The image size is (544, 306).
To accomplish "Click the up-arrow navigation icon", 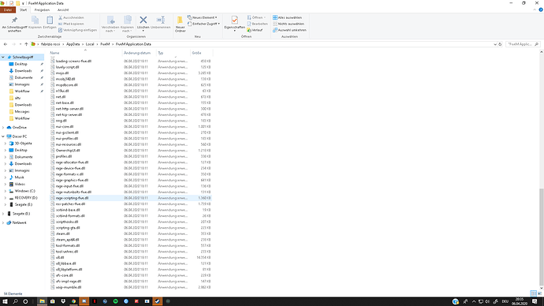I will coord(26,44).
